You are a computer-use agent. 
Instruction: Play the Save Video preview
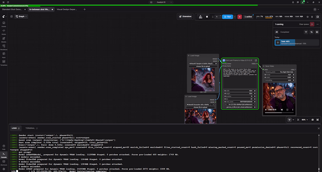[x=266, y=110]
